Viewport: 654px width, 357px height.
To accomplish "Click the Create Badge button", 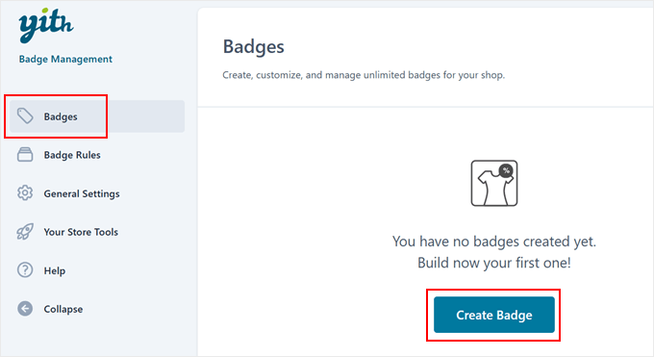I will click(x=494, y=315).
